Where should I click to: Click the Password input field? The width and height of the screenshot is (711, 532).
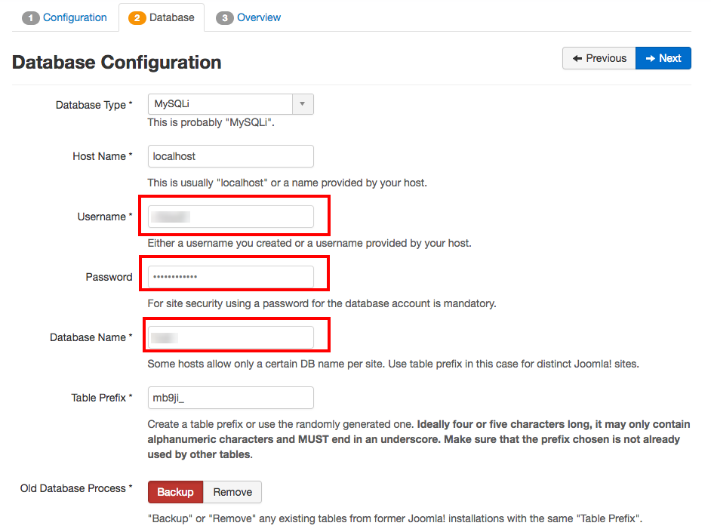(230, 277)
